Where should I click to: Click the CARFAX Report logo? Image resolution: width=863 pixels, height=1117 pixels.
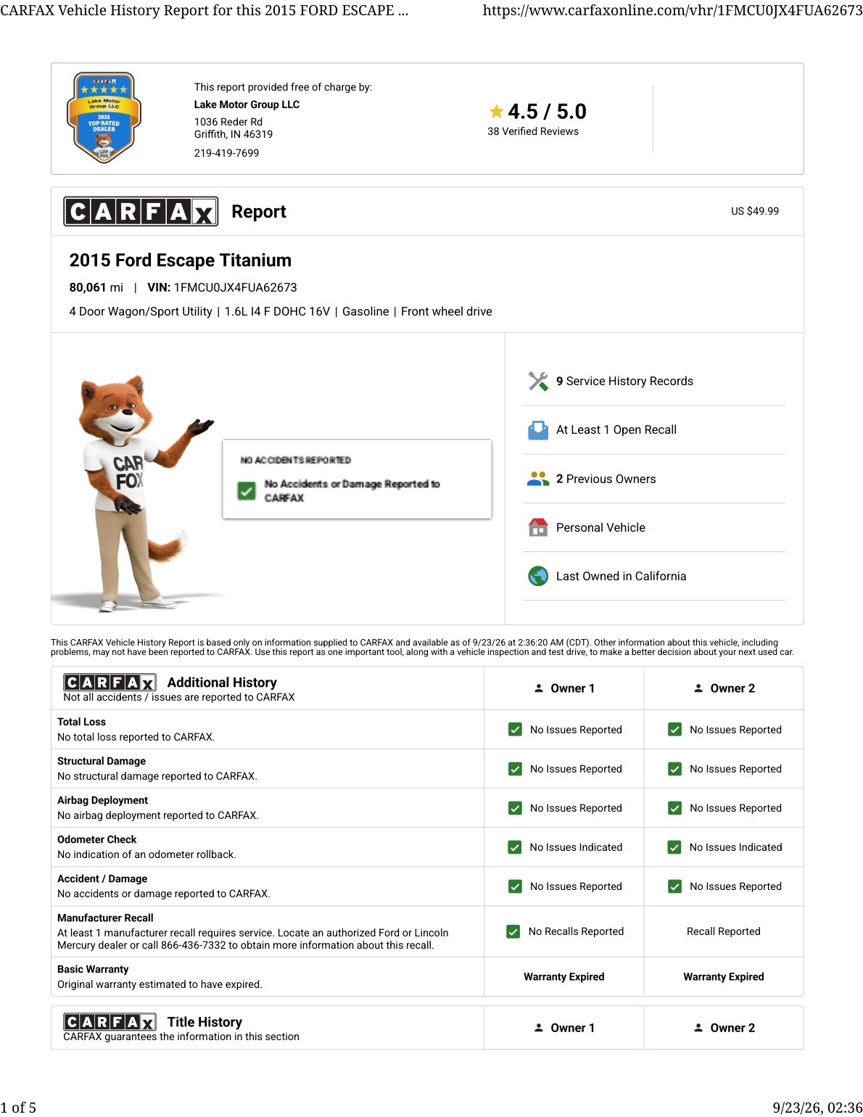(x=141, y=211)
